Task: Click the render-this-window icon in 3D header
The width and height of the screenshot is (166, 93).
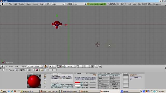Action: click(100, 66)
